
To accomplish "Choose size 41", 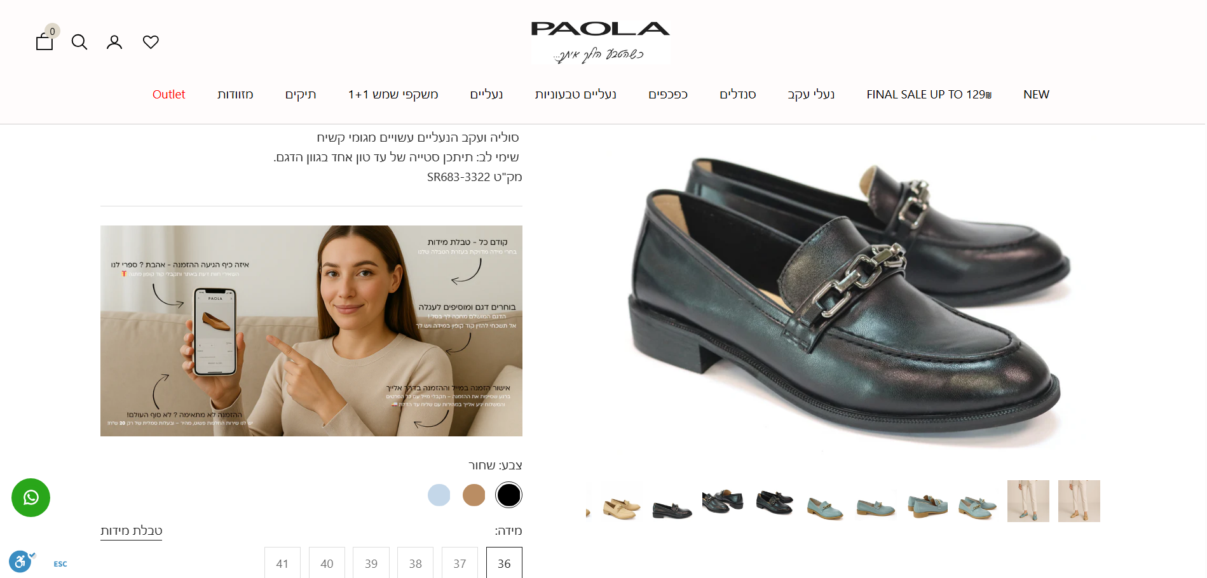I will (x=282, y=563).
